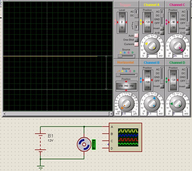Toggle the Cursors button in Trigger panel

click(136, 44)
